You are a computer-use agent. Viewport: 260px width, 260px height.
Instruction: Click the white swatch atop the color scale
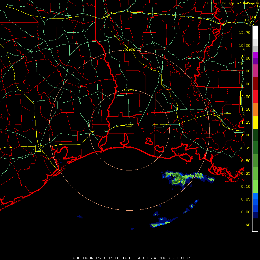click(255, 32)
